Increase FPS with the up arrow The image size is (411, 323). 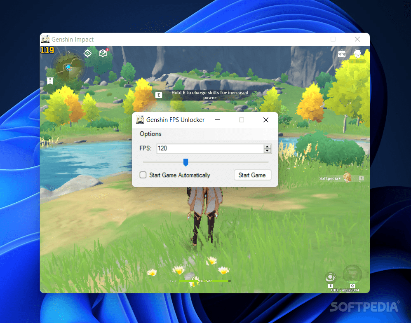click(x=267, y=146)
